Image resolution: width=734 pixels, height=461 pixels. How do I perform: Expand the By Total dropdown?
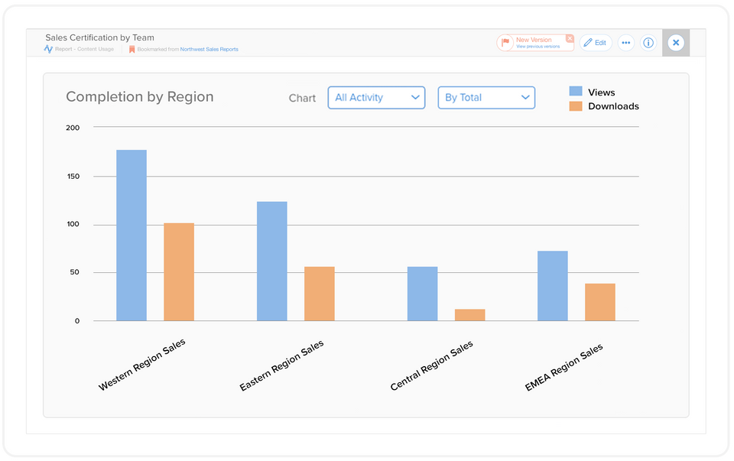tap(486, 98)
